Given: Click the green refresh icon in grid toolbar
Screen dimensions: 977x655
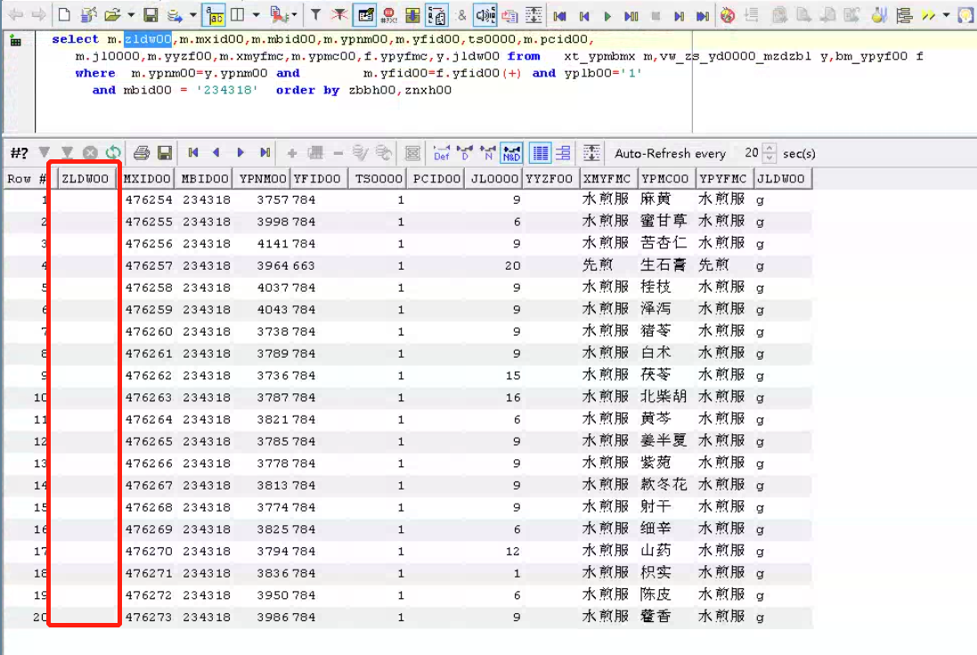Looking at the screenshot, I should [113, 152].
